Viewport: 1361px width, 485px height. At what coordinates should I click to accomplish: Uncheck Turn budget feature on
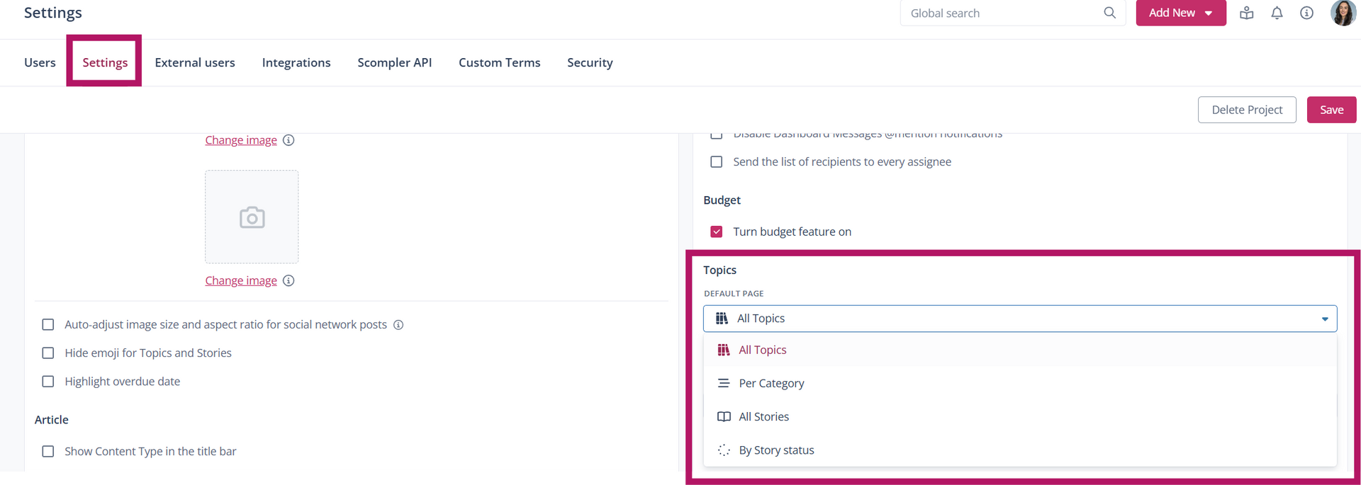click(x=717, y=232)
